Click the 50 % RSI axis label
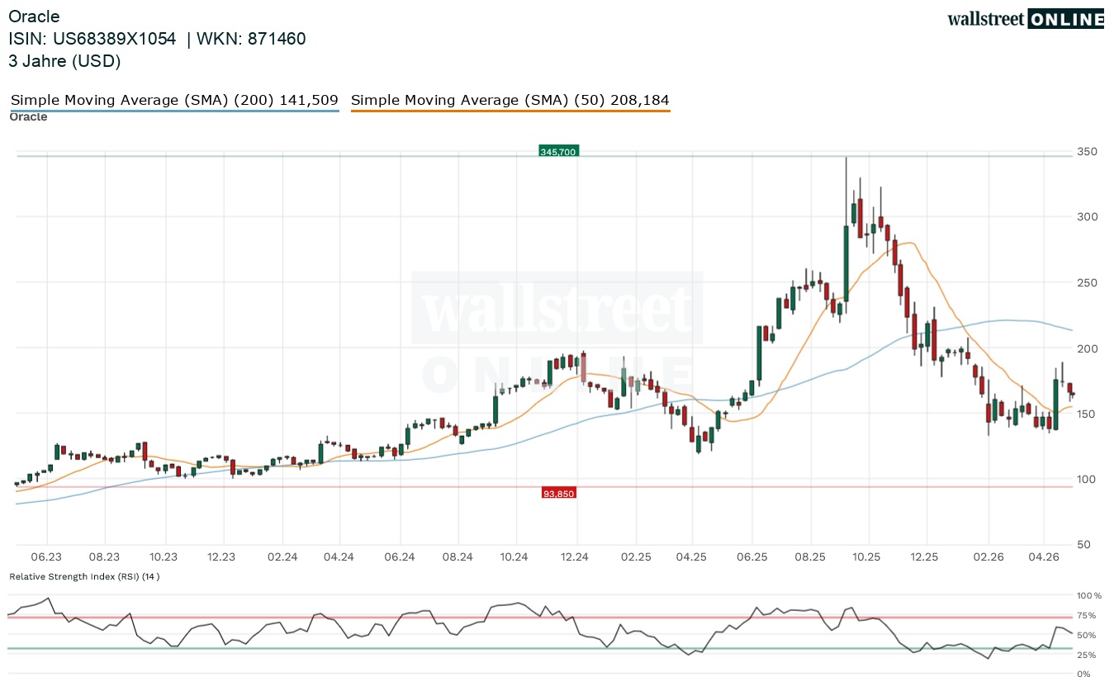Screen dimensions: 1114x696 point(1088,635)
